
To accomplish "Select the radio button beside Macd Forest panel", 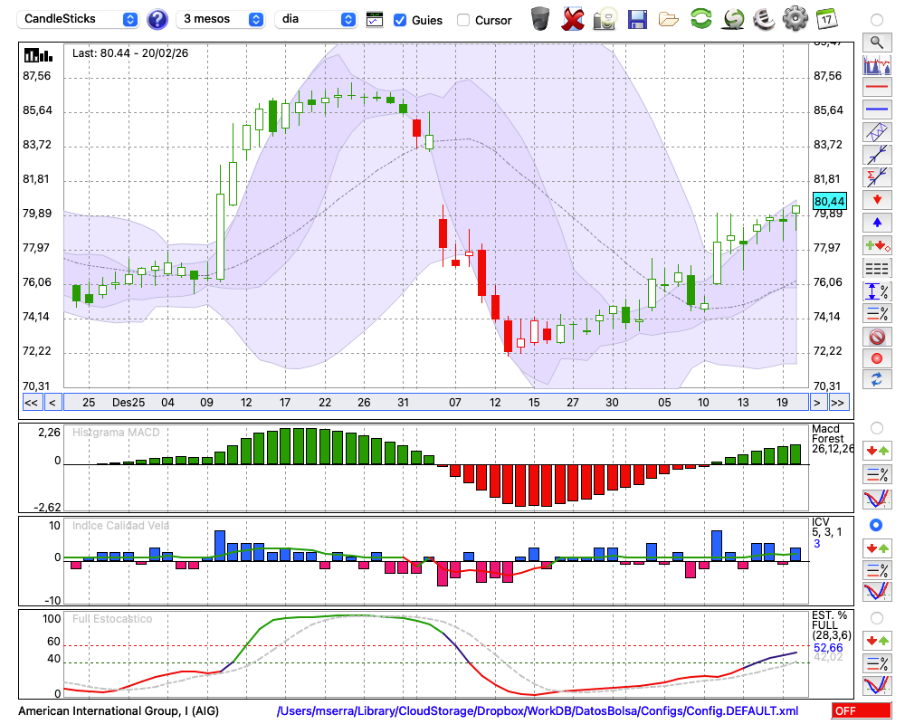I will pos(876,427).
